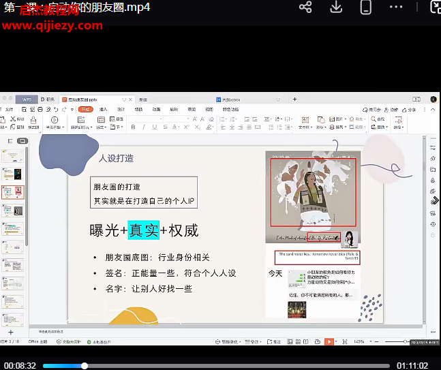Switch to the Start ribbon tab
The width and height of the screenshot is (441, 370).
coord(85,110)
